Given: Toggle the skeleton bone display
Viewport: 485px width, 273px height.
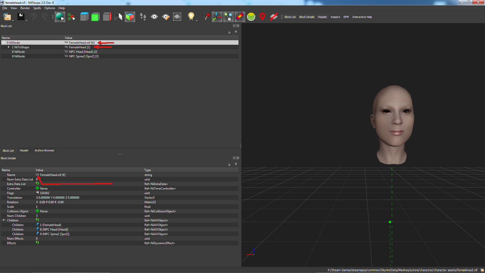Looking at the screenshot, I should coord(240,17).
